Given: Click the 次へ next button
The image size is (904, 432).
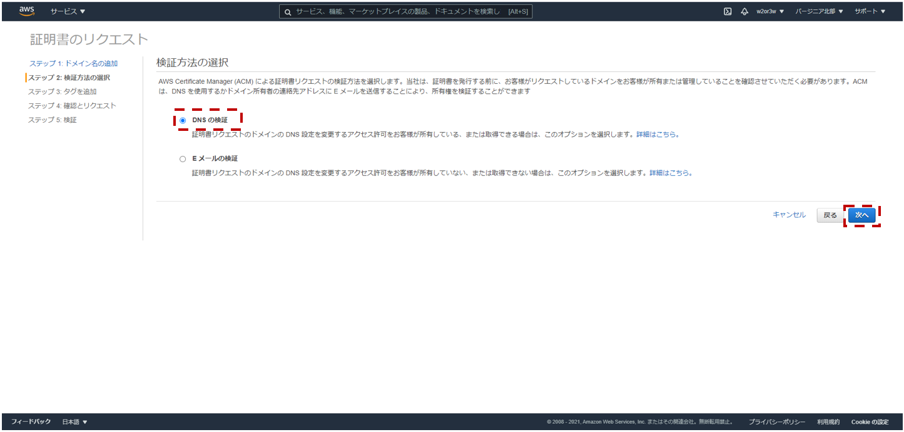Looking at the screenshot, I should tap(862, 215).
